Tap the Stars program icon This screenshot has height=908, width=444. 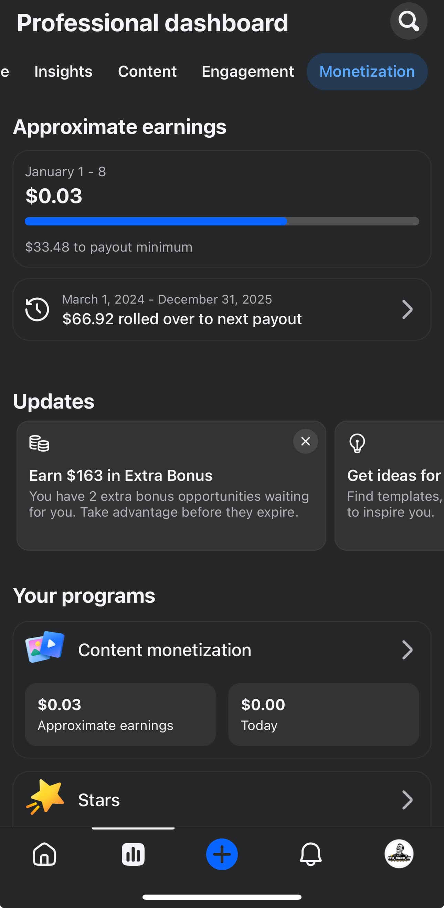tap(45, 797)
